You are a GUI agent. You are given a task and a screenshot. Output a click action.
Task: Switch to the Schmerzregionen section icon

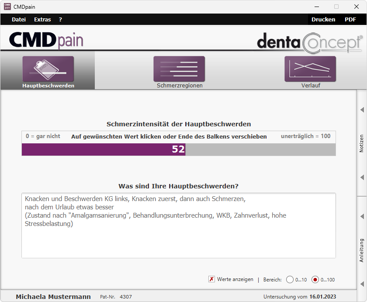click(x=179, y=69)
